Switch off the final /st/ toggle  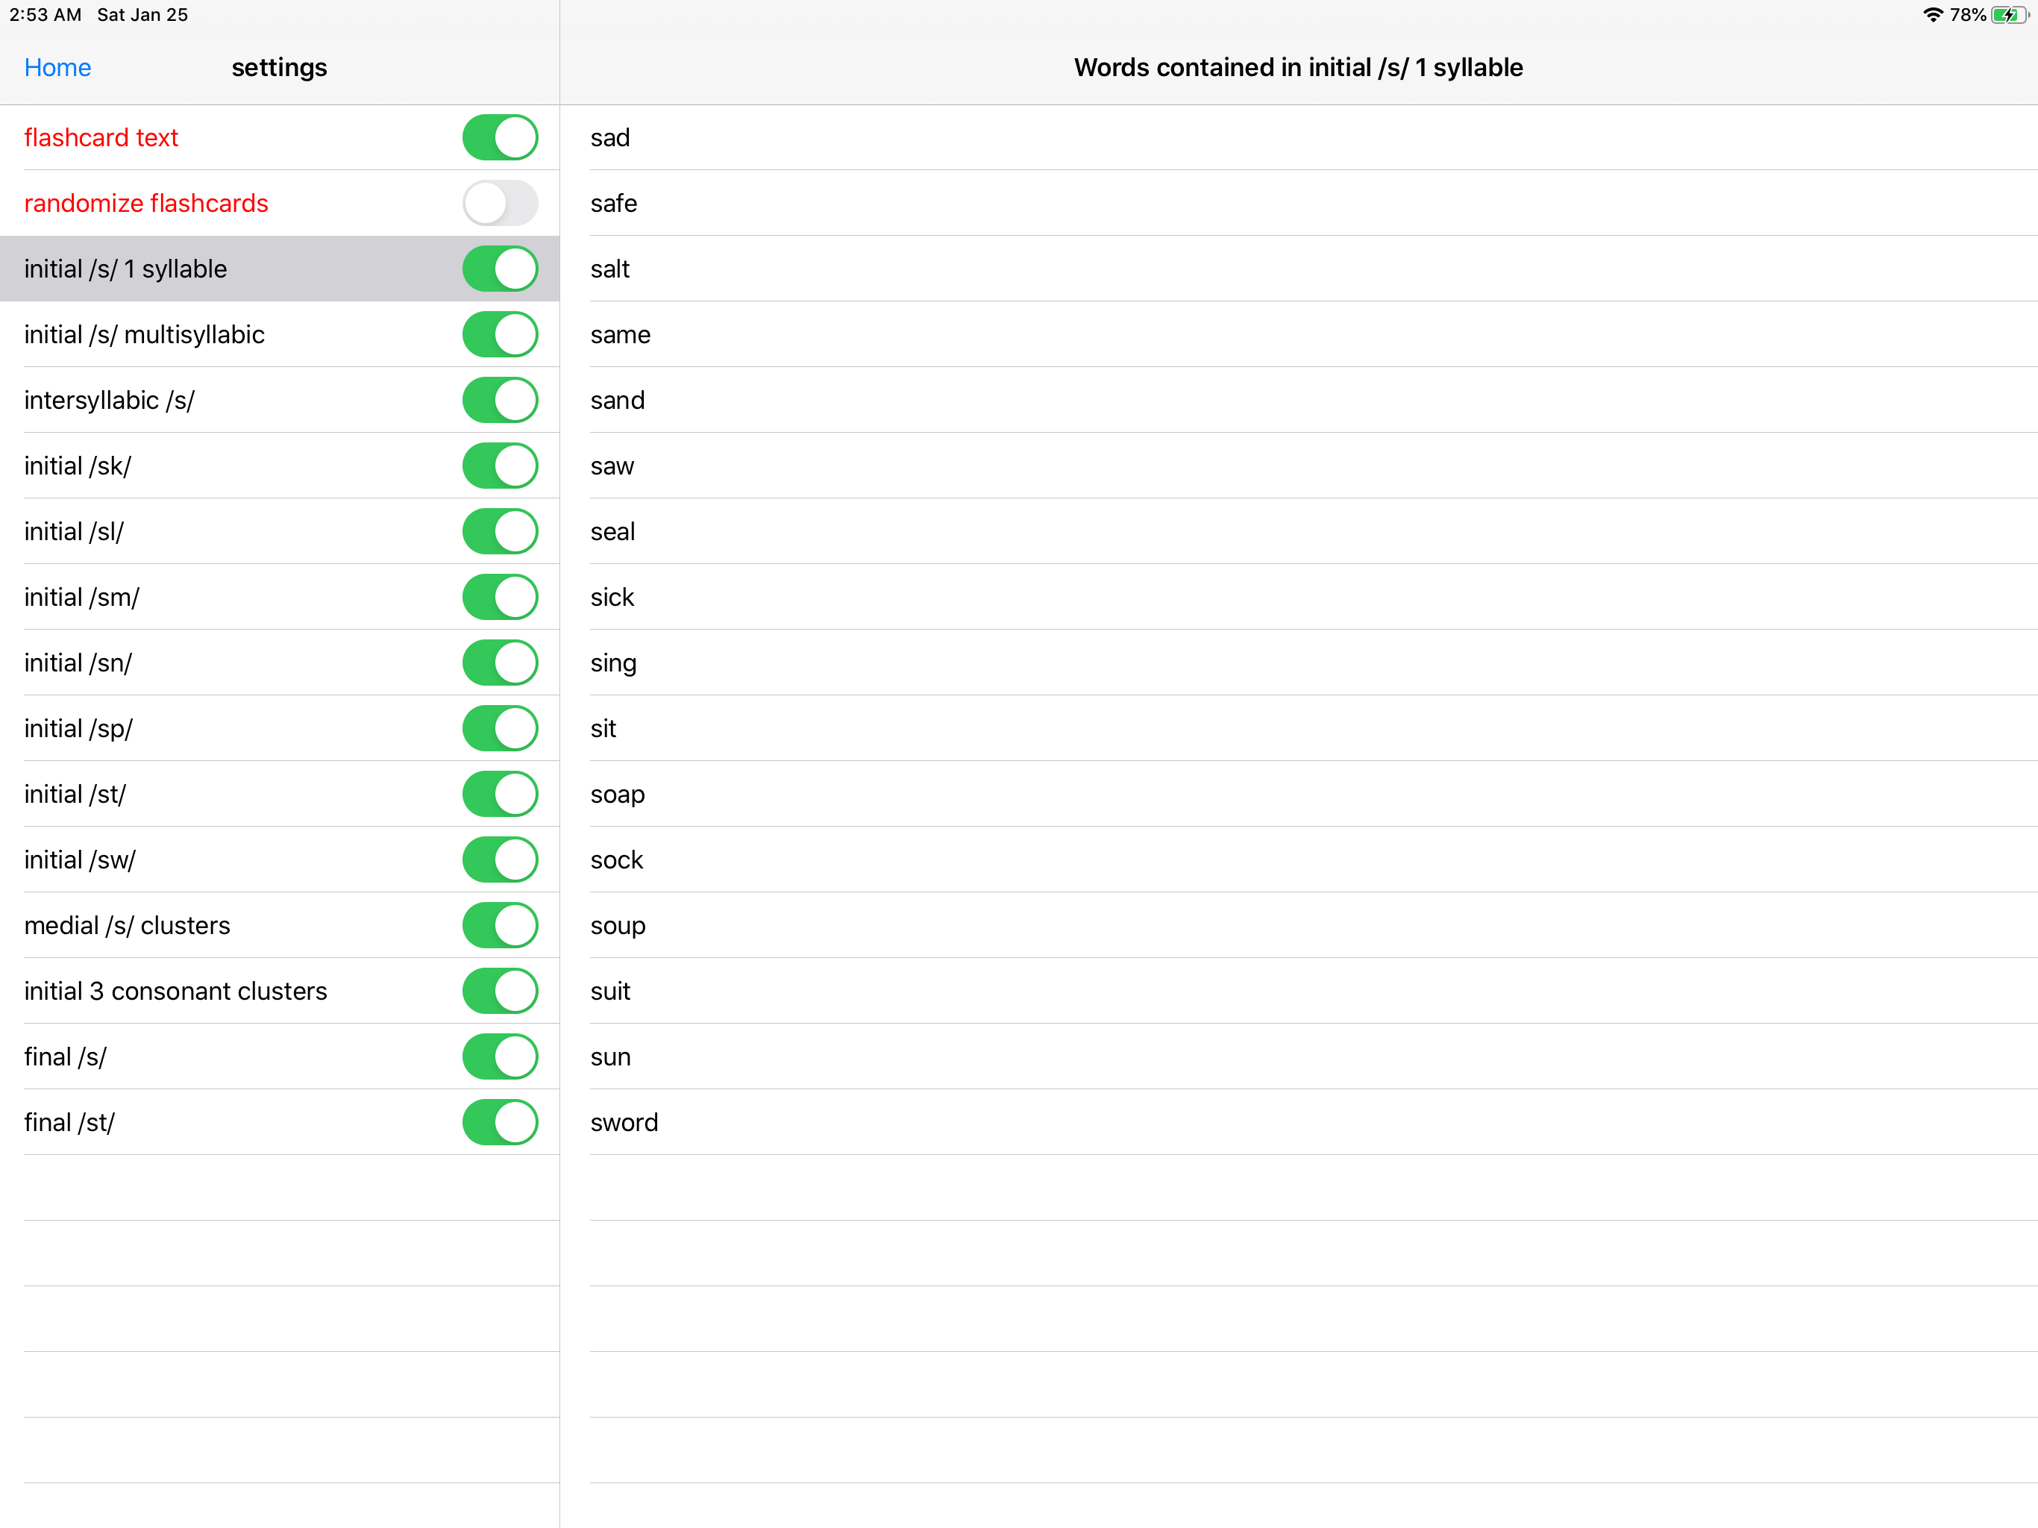tap(499, 1123)
